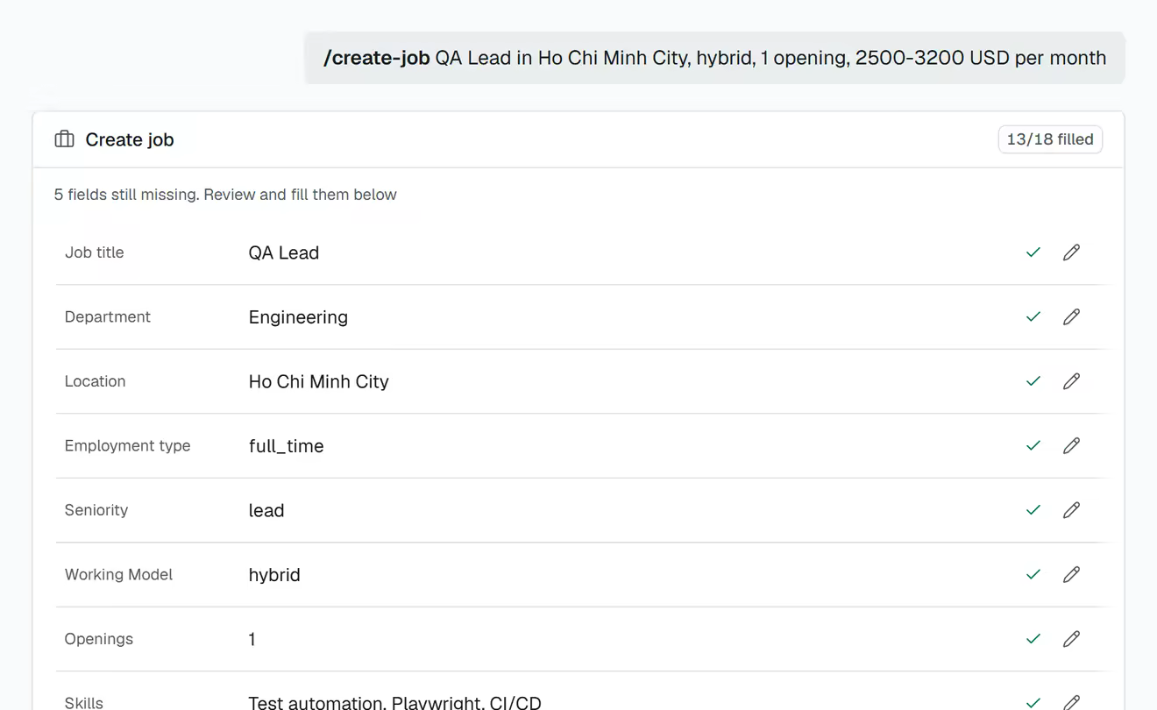The width and height of the screenshot is (1157, 710).
Task: Click the Ho Chi Minh City location value
Action: 319,381
